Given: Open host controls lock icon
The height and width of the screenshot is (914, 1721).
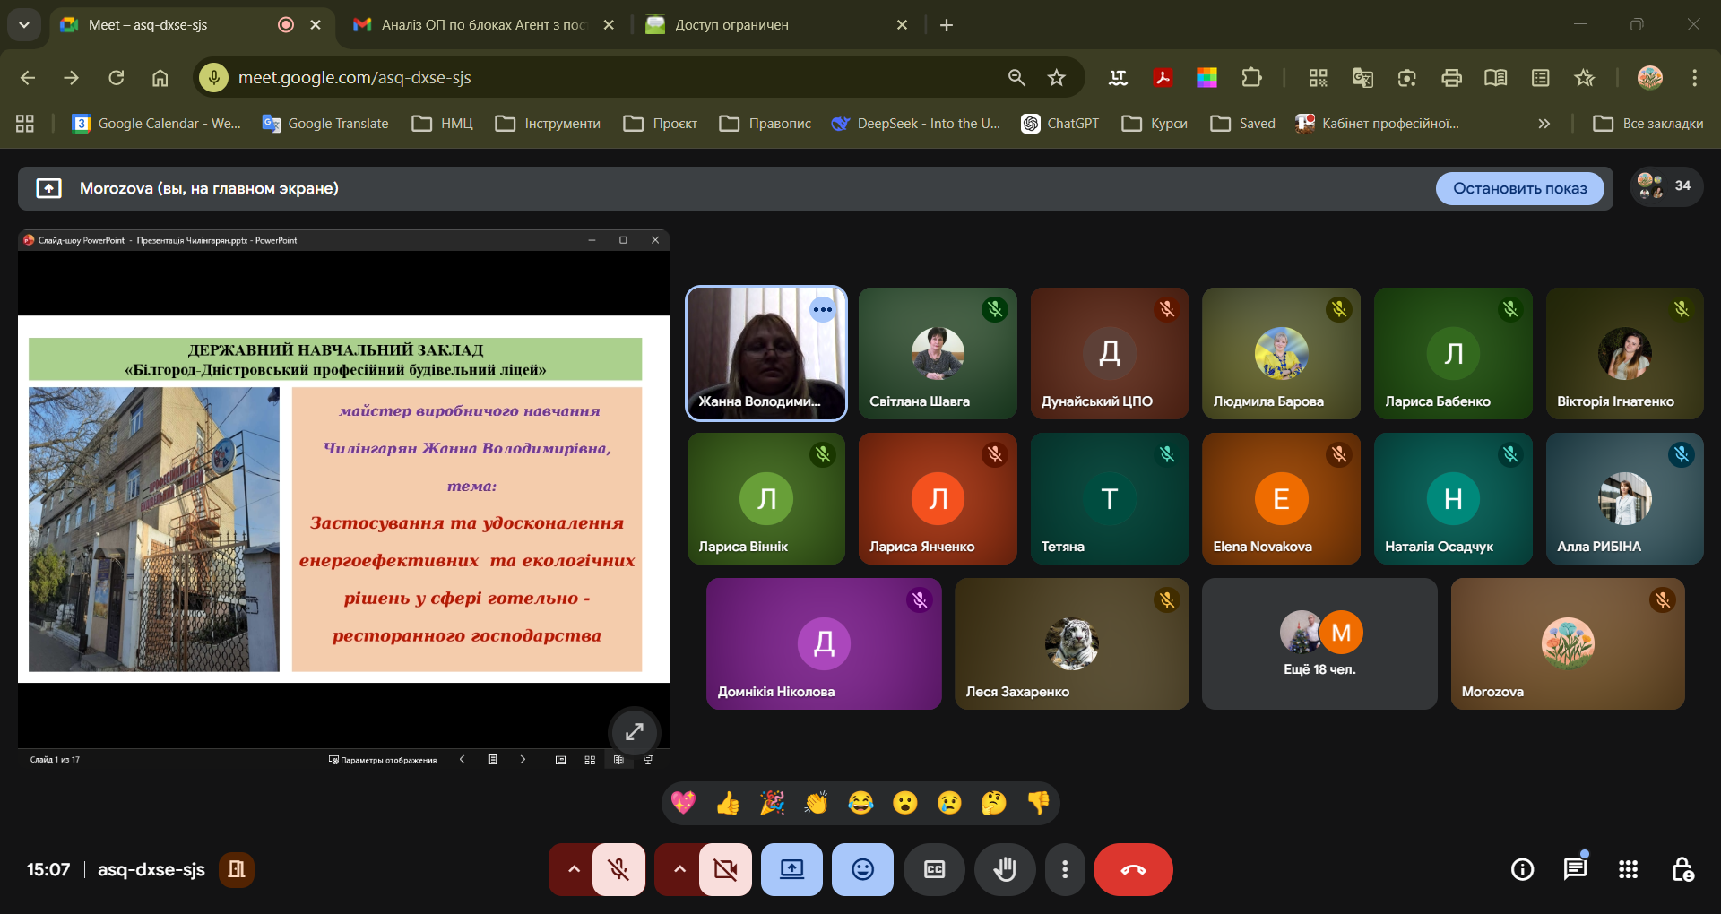Looking at the screenshot, I should coord(1682,869).
